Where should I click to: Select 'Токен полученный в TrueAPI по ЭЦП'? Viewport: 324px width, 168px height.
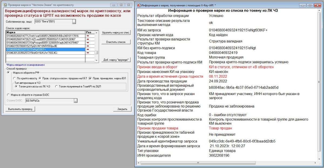click(x=56, y=86)
